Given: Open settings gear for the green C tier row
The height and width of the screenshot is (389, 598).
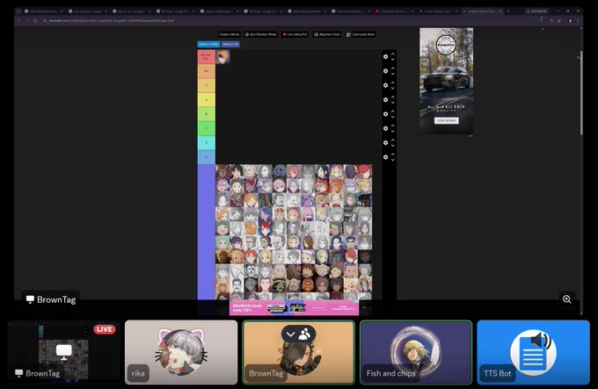Looking at the screenshot, I should click(x=385, y=128).
